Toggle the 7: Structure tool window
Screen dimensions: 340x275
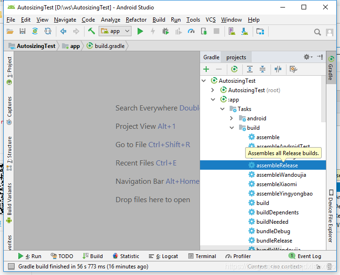point(9,153)
